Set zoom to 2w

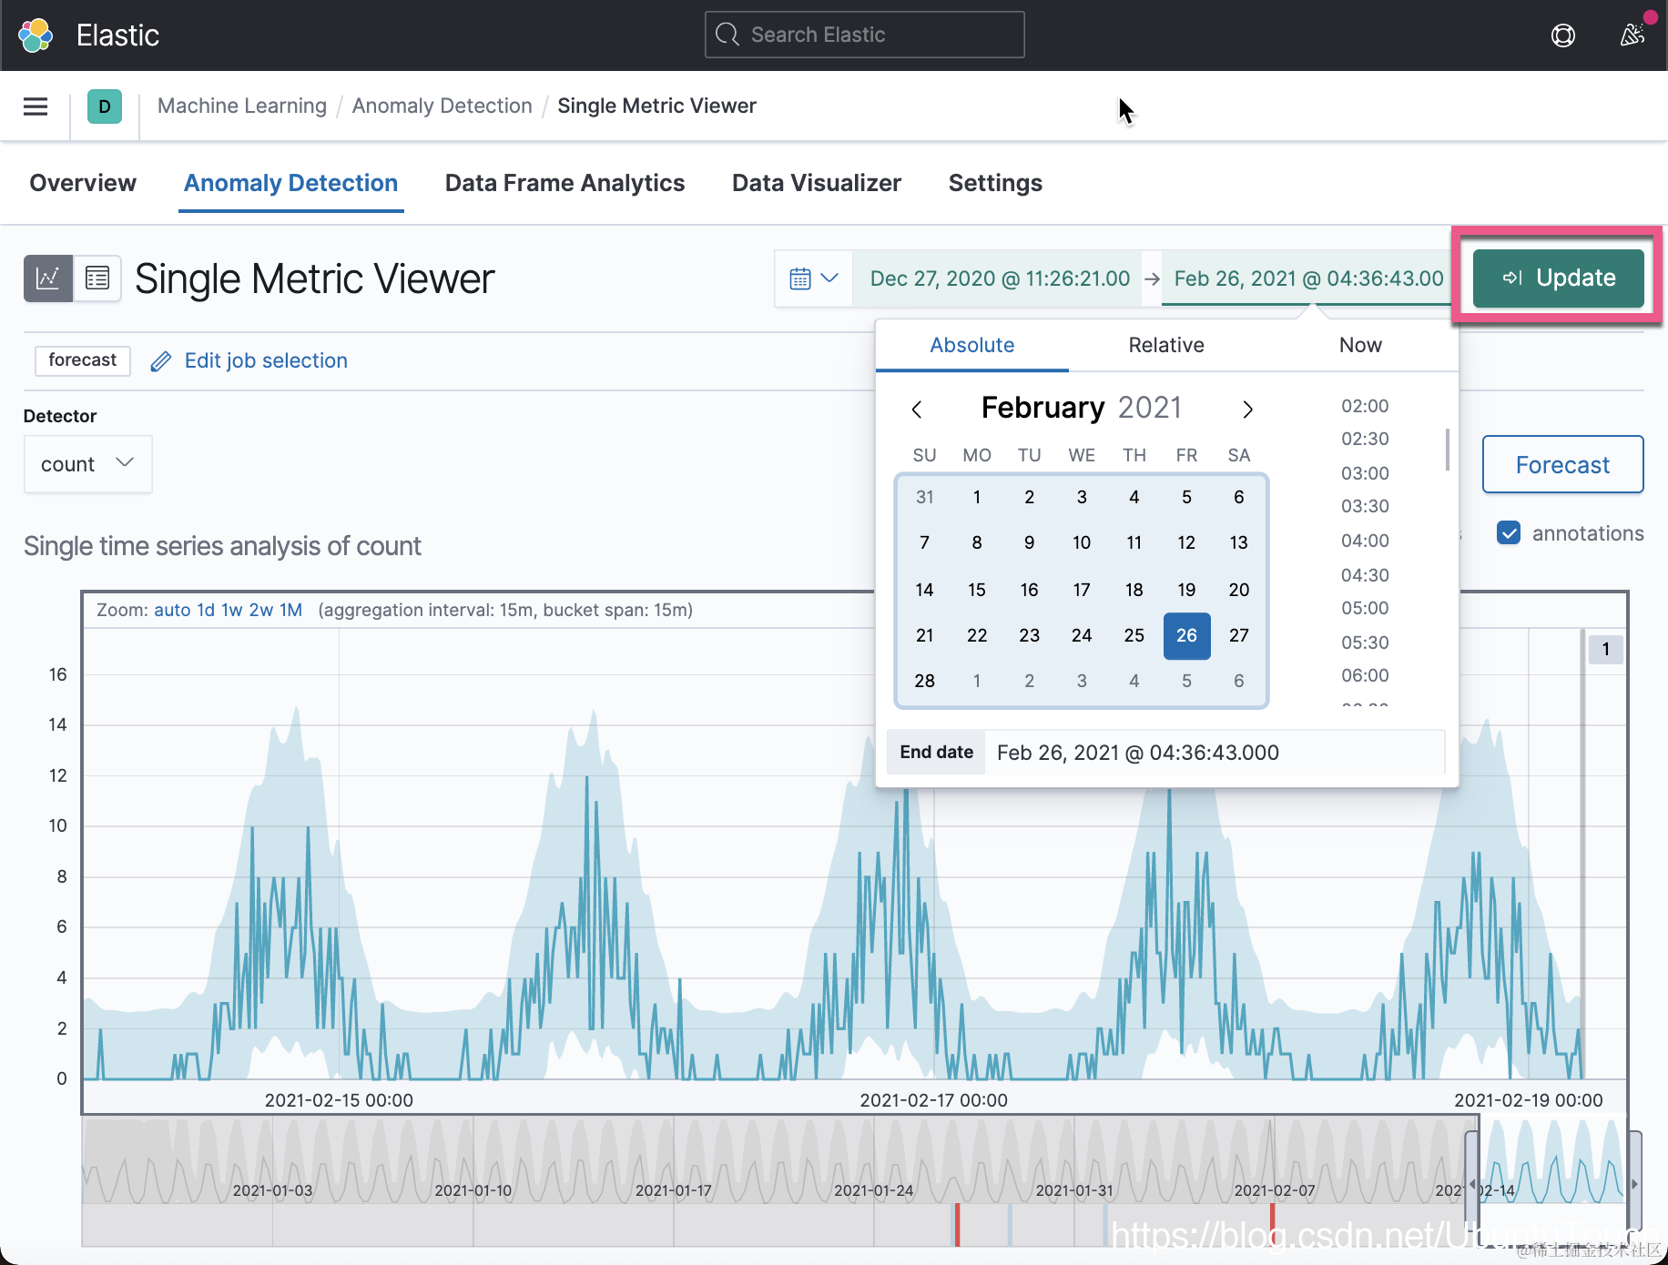click(261, 610)
